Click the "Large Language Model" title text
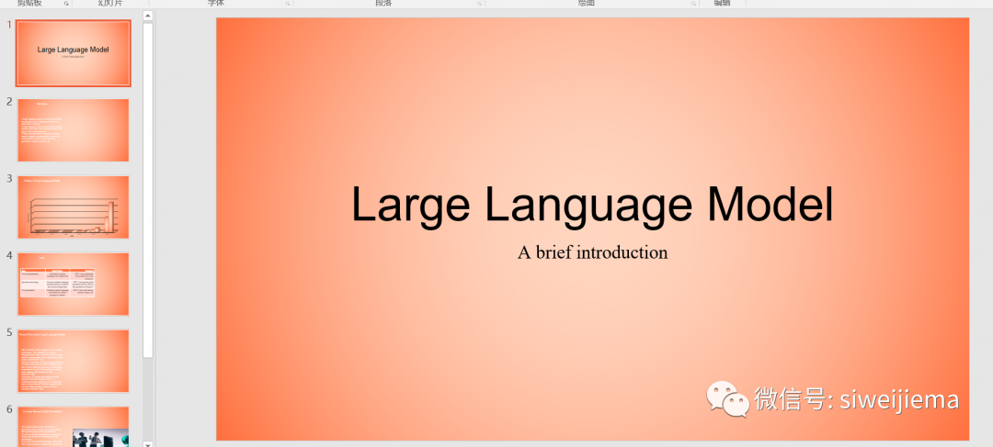 pyautogui.click(x=591, y=204)
